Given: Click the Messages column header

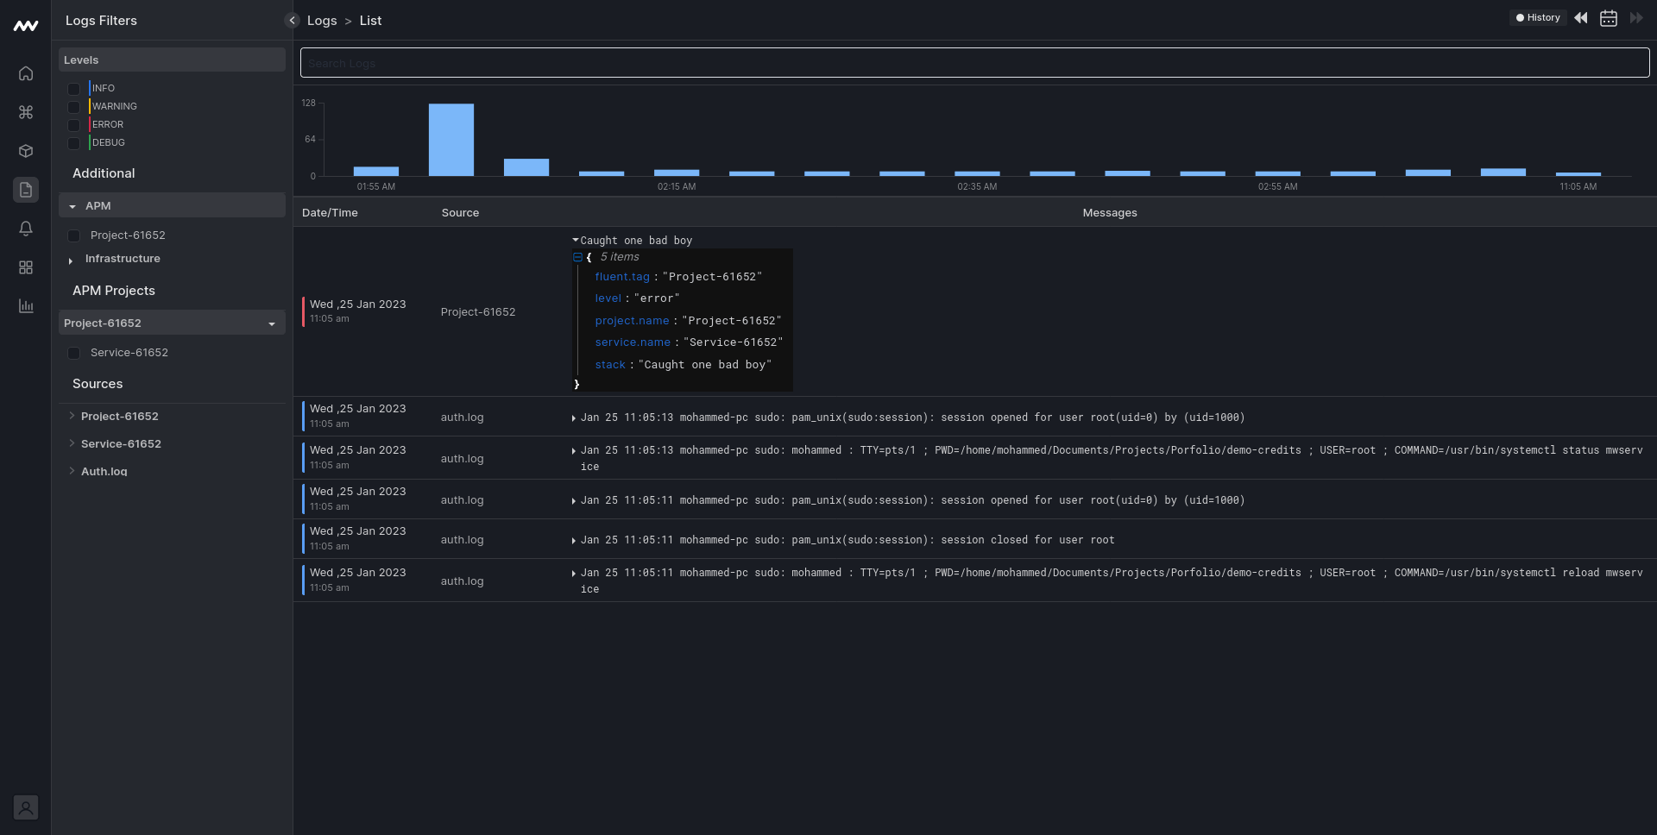Looking at the screenshot, I should [x=1110, y=212].
